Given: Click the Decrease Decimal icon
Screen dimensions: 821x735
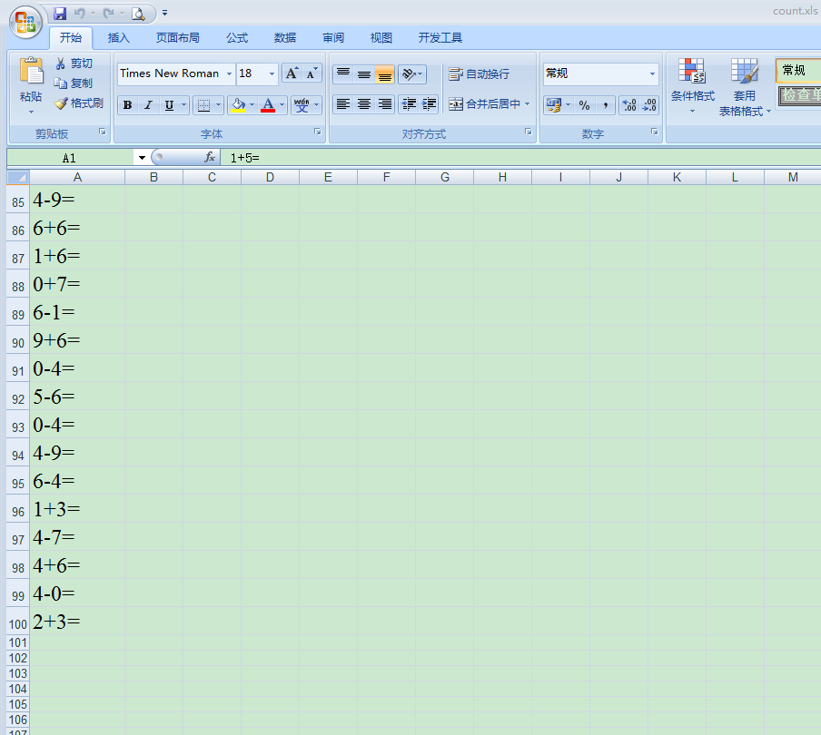Looking at the screenshot, I should pos(648,105).
